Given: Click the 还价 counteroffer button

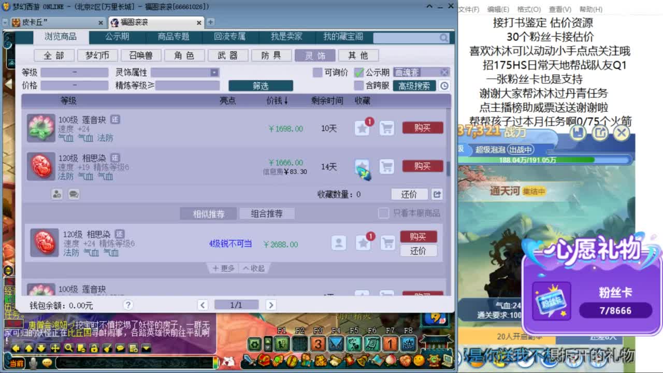Looking at the screenshot, I should tap(409, 194).
